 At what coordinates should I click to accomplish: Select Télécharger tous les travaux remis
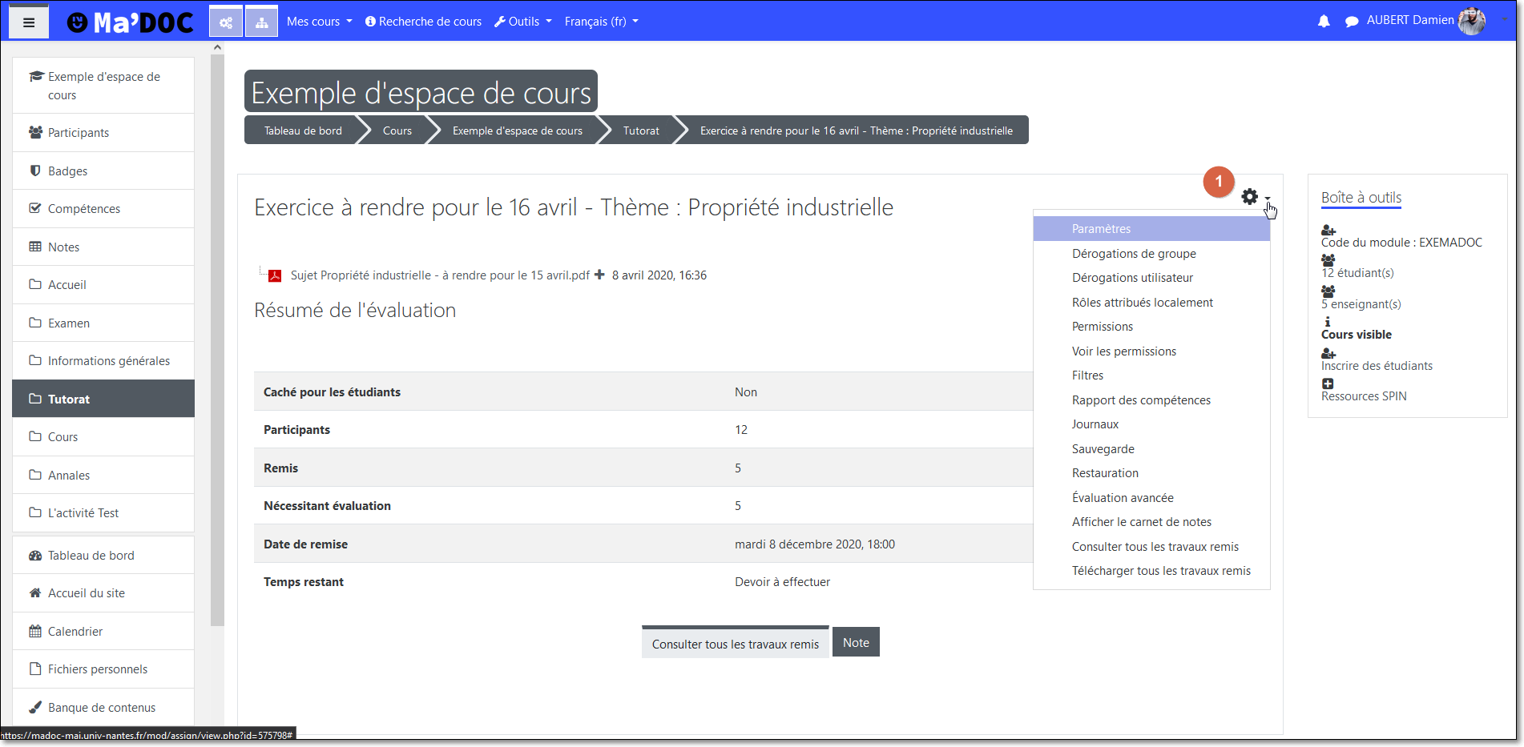tap(1161, 571)
